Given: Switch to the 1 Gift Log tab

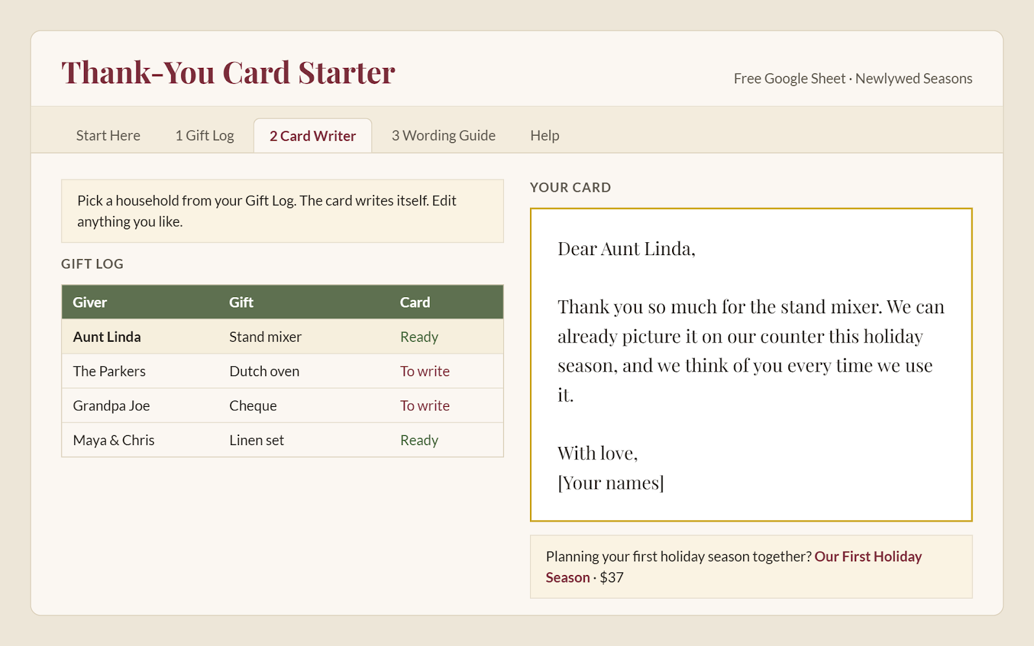Looking at the screenshot, I should [x=204, y=136].
